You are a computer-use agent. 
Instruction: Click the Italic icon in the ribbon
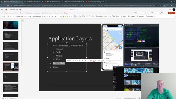click(x=58, y=16)
